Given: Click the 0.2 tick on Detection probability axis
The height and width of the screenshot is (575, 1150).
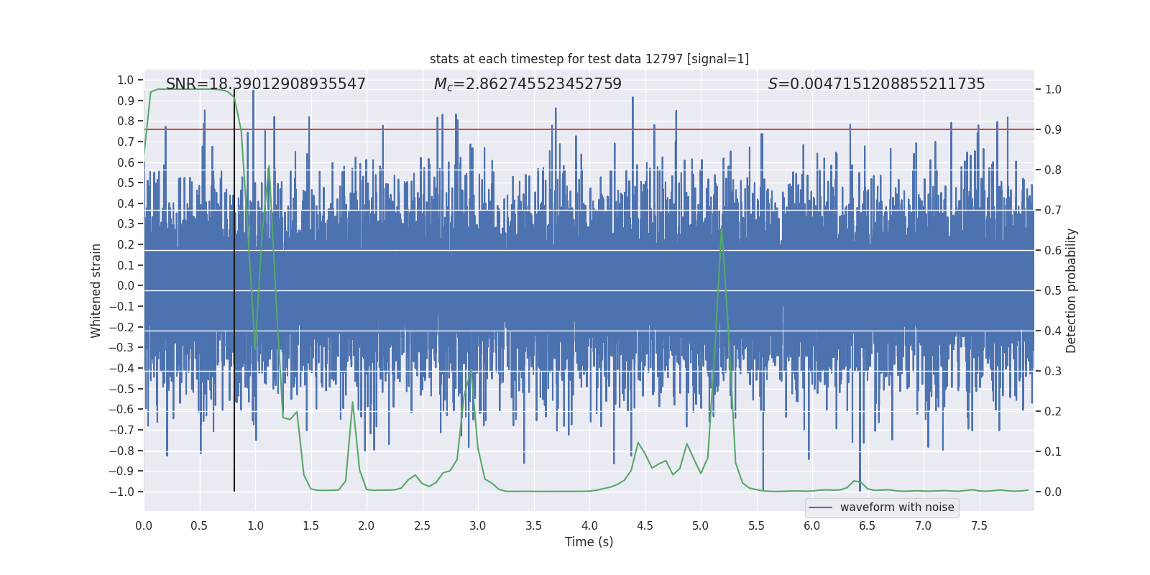Looking at the screenshot, I should click(x=1053, y=412).
